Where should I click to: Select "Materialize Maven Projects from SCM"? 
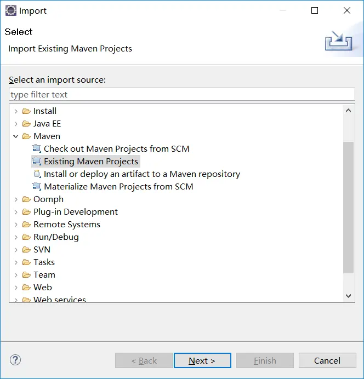118,186
